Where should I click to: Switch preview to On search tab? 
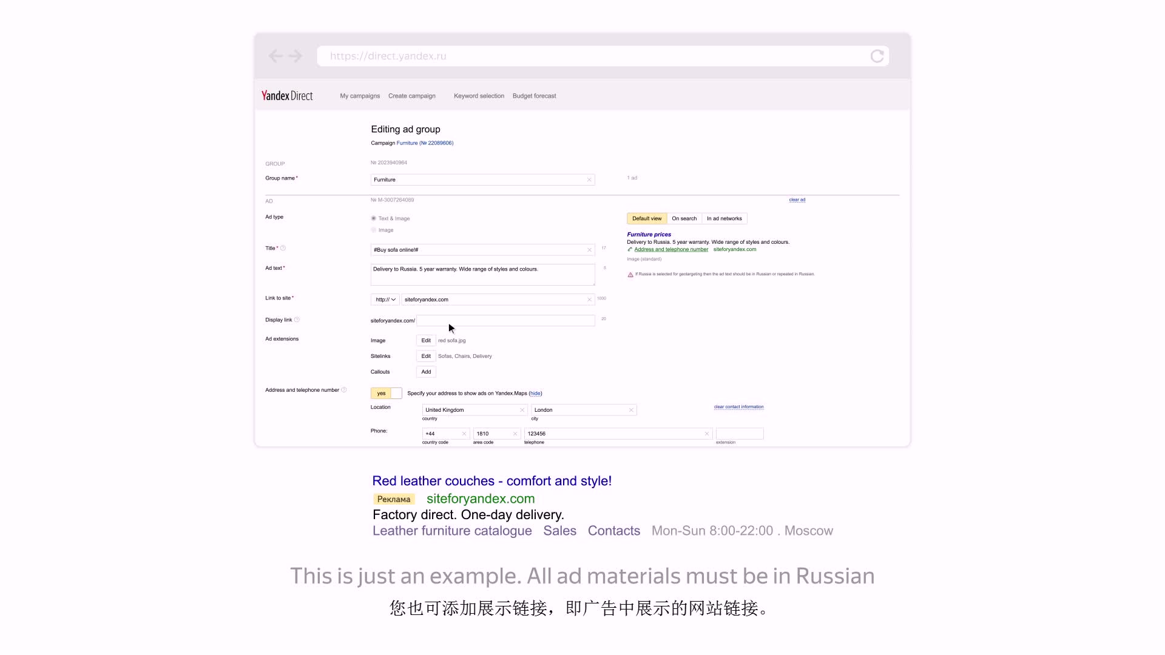(x=684, y=218)
